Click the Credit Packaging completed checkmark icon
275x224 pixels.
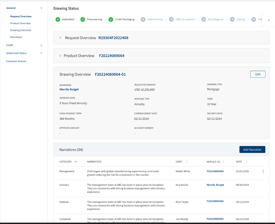click(111, 19)
